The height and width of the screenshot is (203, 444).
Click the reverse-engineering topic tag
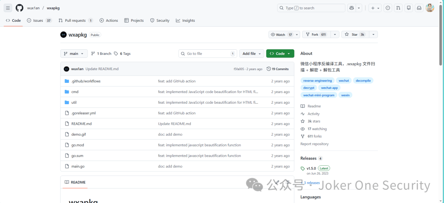(x=317, y=81)
